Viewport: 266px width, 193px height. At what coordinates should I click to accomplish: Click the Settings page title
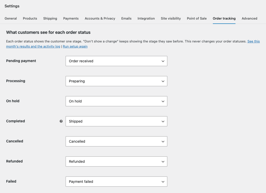[12, 6]
